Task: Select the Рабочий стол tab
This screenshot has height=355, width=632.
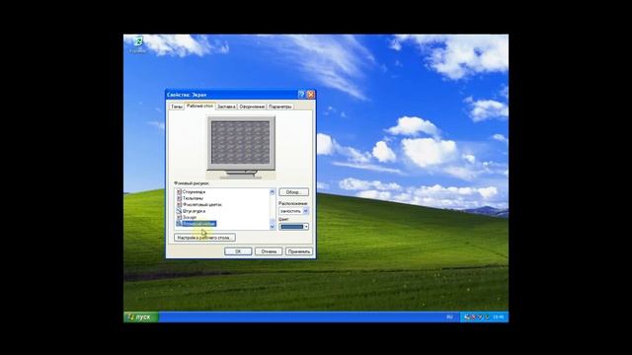Action: [x=199, y=106]
